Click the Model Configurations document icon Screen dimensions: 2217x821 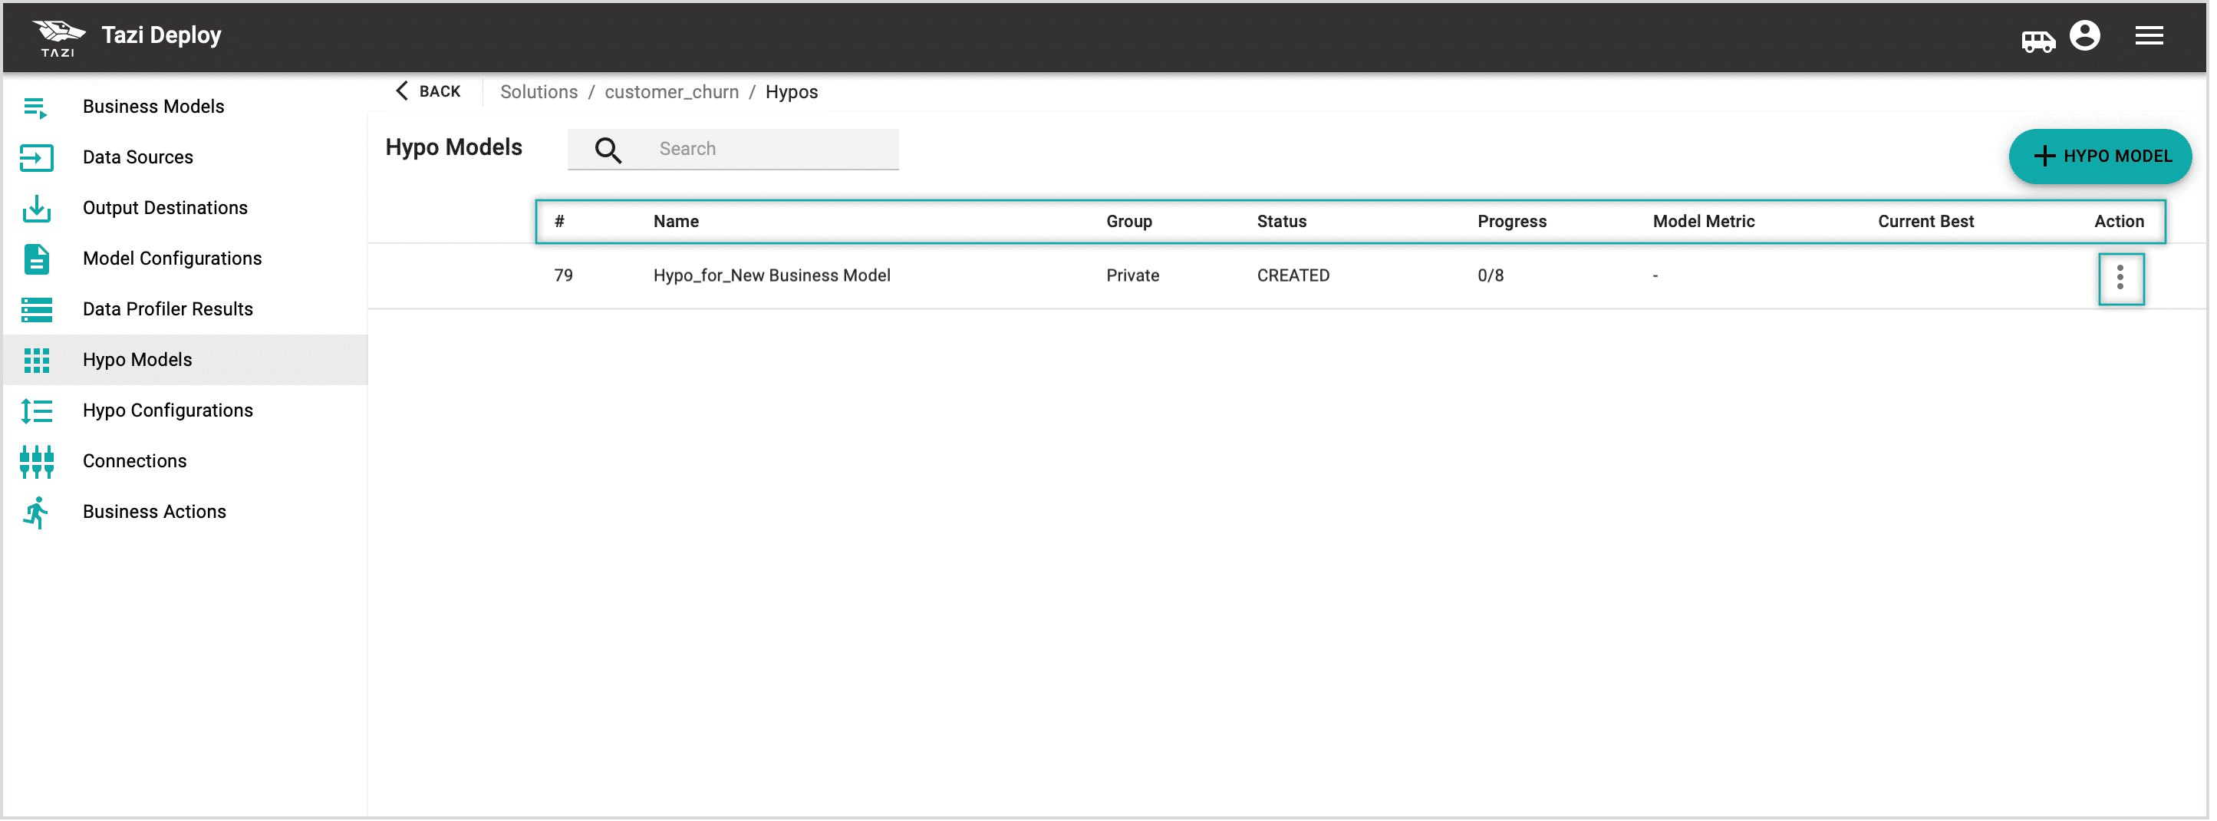point(36,259)
